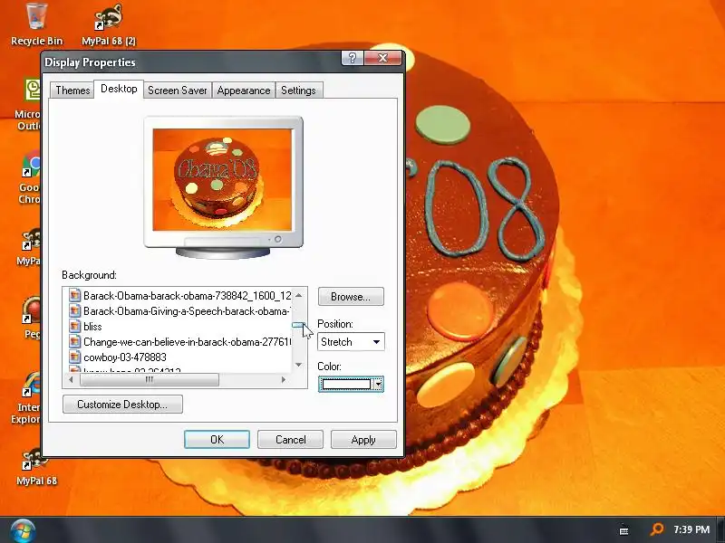
Task: Click the 7:39 PM taskbar clock
Action: [x=691, y=529]
